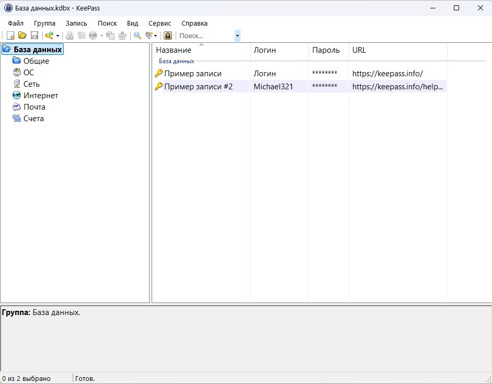
Task: Maximize the KeePass window
Action: [456, 8]
